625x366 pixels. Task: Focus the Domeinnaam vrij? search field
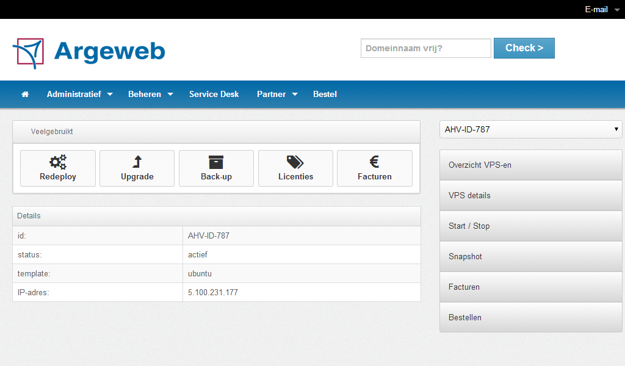point(425,48)
